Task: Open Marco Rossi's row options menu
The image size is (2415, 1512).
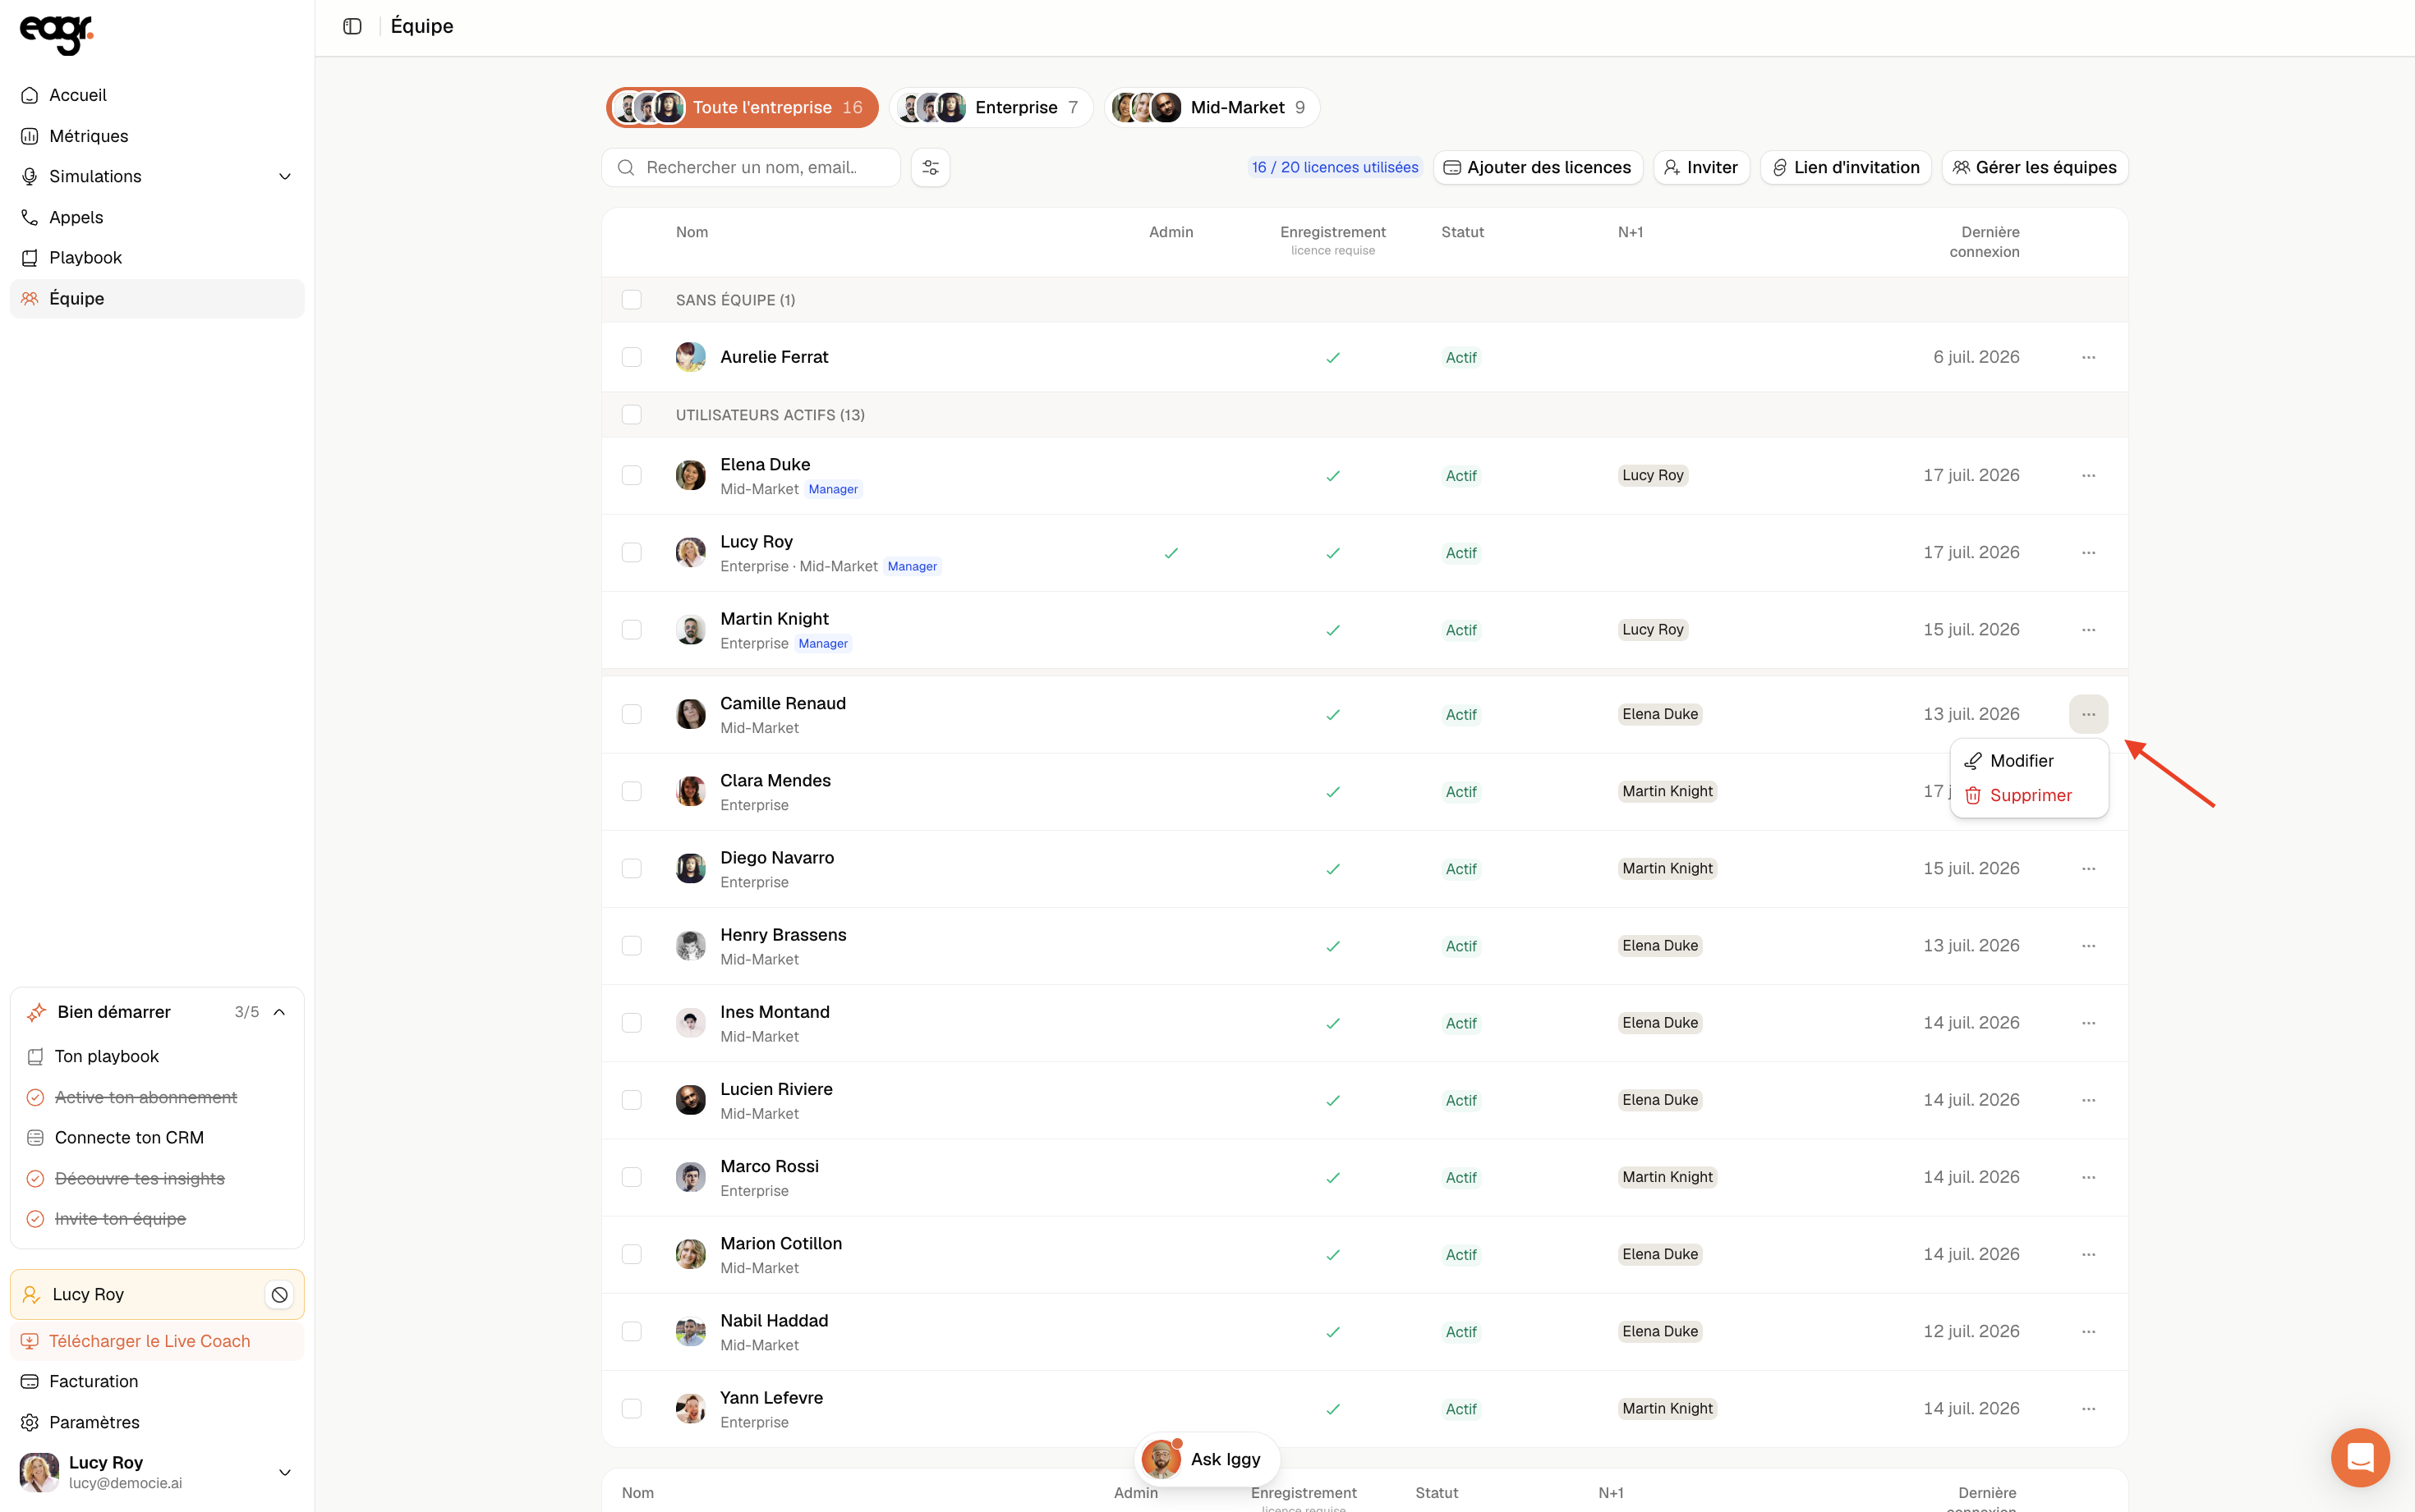Action: click(x=2088, y=1177)
